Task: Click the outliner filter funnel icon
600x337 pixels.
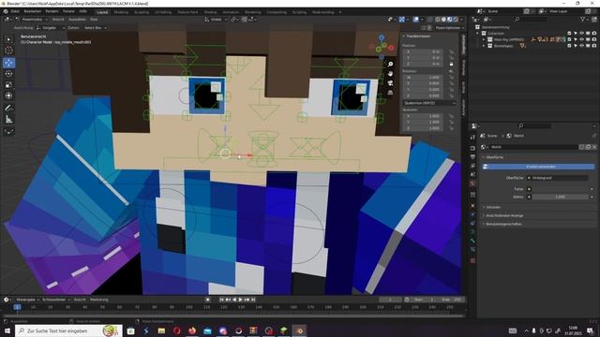Action: [x=583, y=19]
